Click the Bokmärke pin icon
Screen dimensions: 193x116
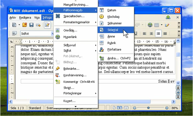click(58, 68)
